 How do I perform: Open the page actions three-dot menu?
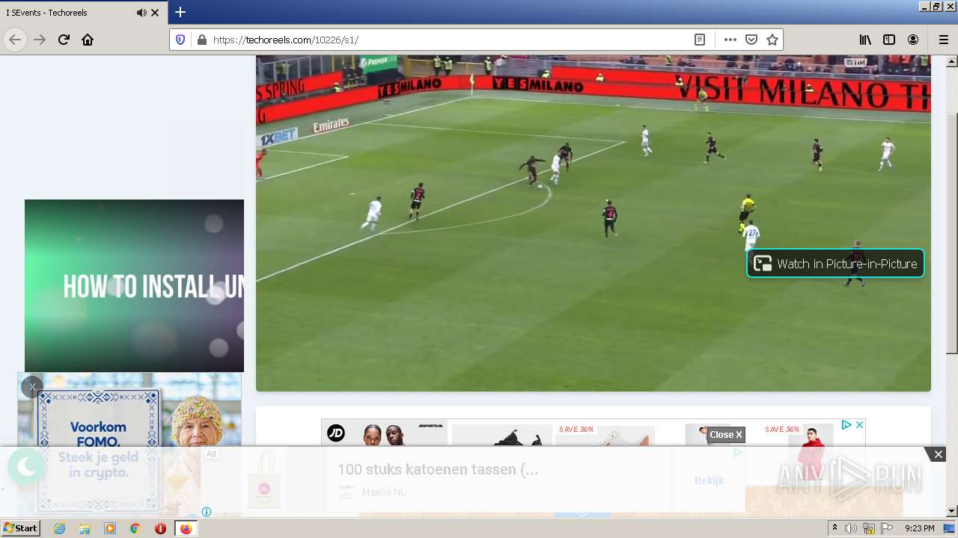pos(730,40)
